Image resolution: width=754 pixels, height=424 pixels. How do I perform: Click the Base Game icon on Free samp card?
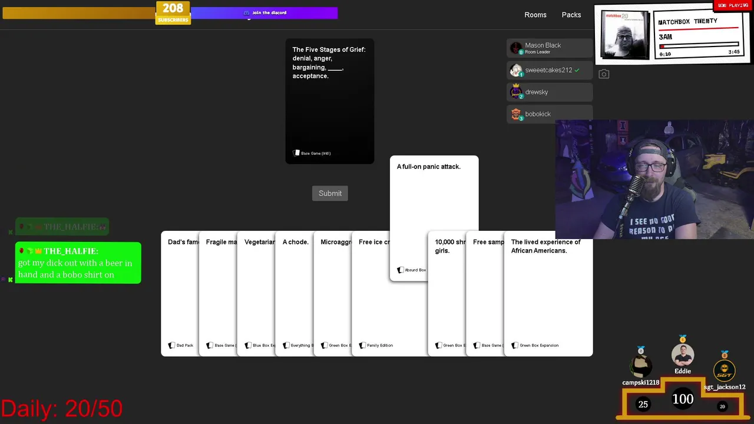pos(477,345)
